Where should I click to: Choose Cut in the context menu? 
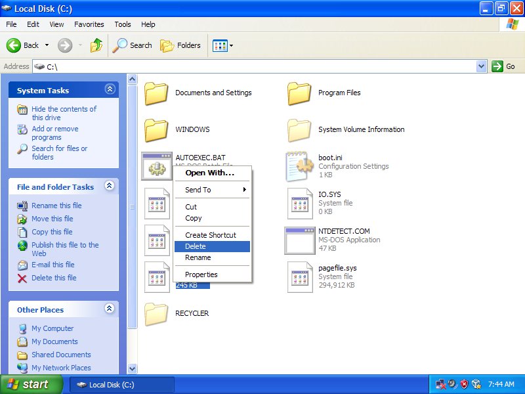(x=212, y=207)
